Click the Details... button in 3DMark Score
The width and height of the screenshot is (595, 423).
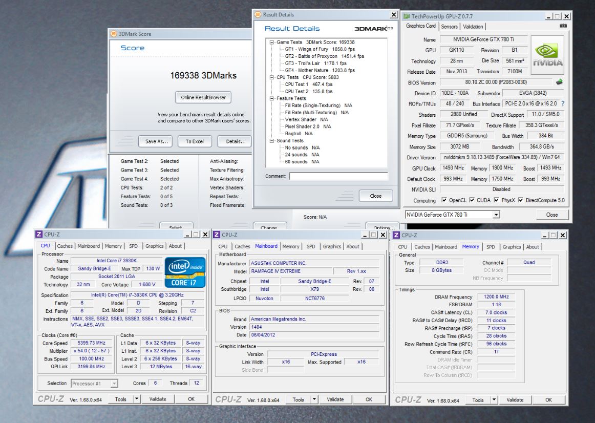coord(235,141)
